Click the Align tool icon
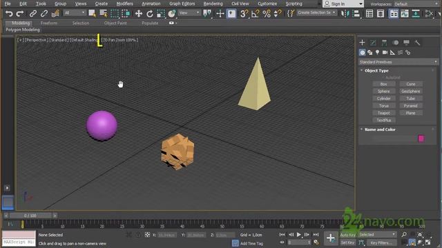442x248 pixels. pyautogui.click(x=356, y=13)
